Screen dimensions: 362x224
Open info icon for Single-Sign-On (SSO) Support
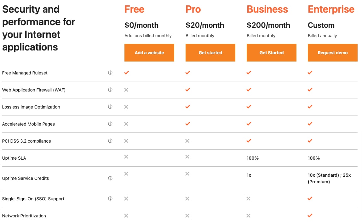pos(110,198)
